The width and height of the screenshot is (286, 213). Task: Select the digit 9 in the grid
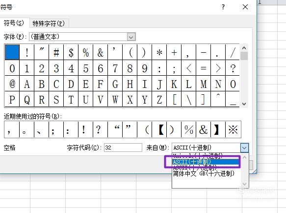coord(145,68)
